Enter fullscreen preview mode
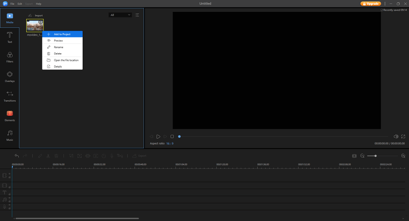Image resolution: width=409 pixels, height=221 pixels. pos(403,137)
